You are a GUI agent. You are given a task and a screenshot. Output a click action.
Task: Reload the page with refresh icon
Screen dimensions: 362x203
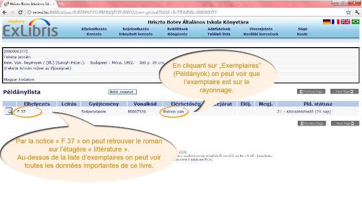click(x=21, y=12)
